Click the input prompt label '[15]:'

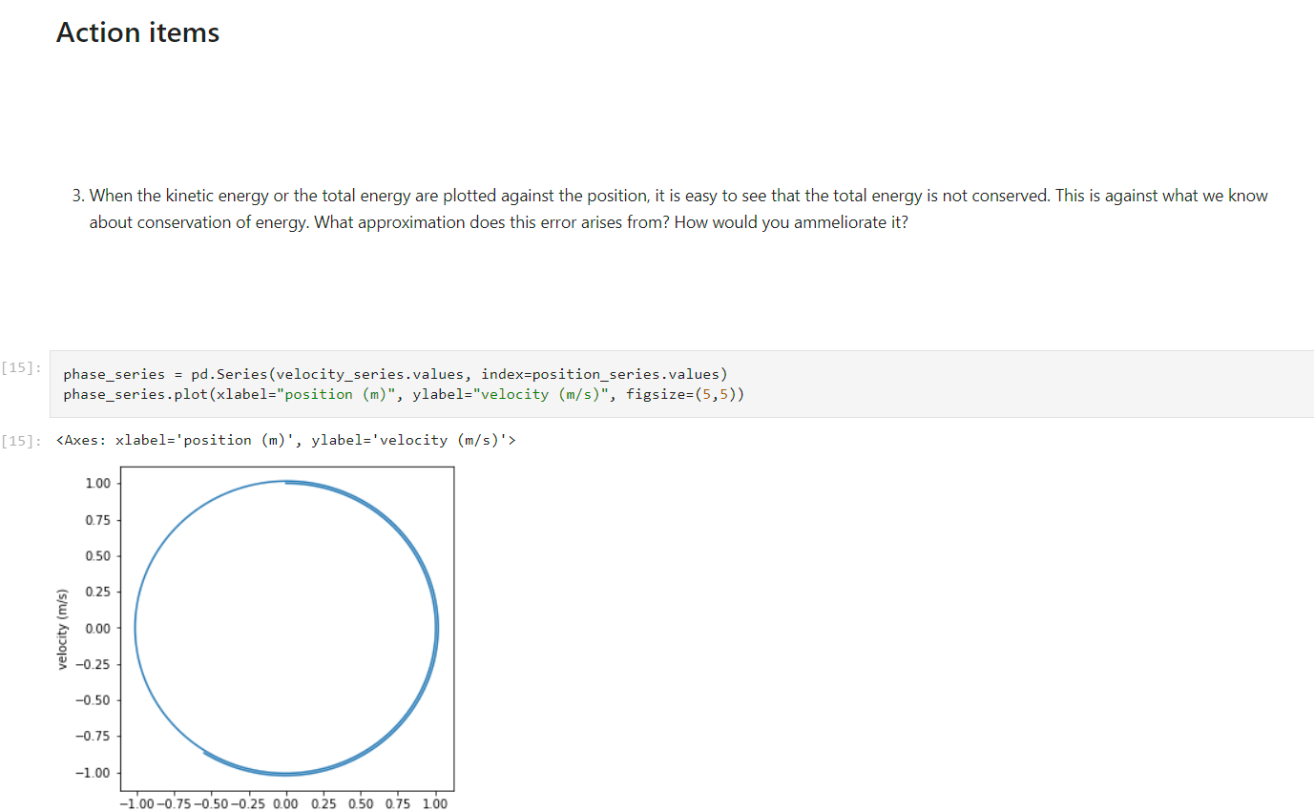click(21, 366)
